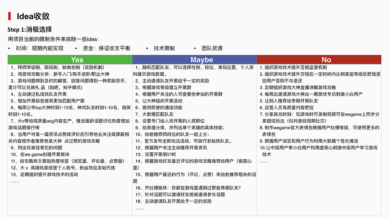Image resolution: width=389 pixels, height=219 pixels.
Task: Click Maybe item '6、提供即使的通信功能'
Action: tap(159, 108)
